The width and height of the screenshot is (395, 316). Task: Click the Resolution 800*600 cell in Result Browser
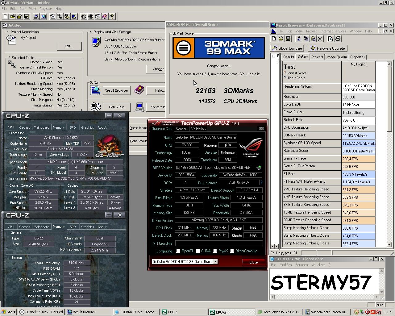point(358,97)
